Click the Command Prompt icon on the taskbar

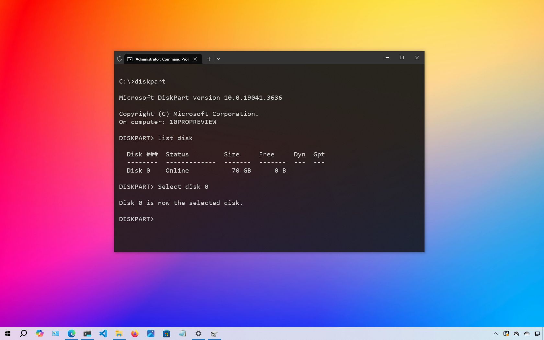[x=87, y=334]
